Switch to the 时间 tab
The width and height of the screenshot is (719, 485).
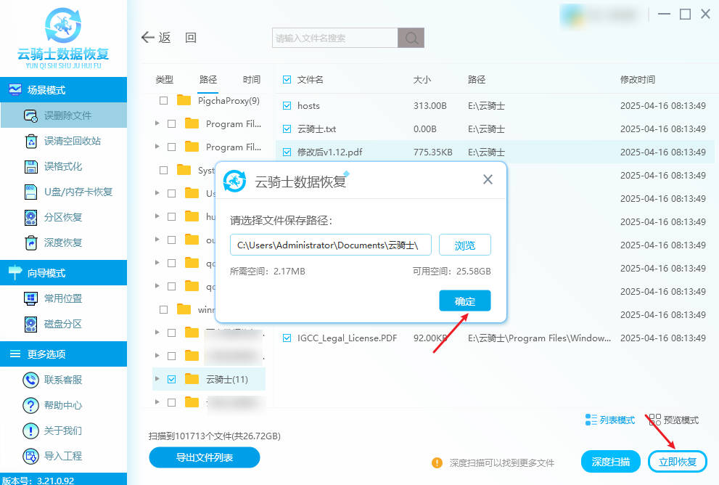[x=251, y=80]
